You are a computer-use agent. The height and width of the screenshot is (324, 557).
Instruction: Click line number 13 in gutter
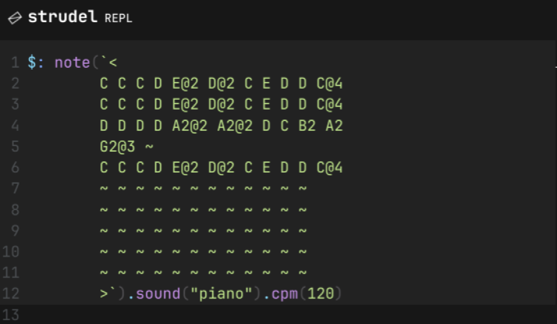(11, 315)
